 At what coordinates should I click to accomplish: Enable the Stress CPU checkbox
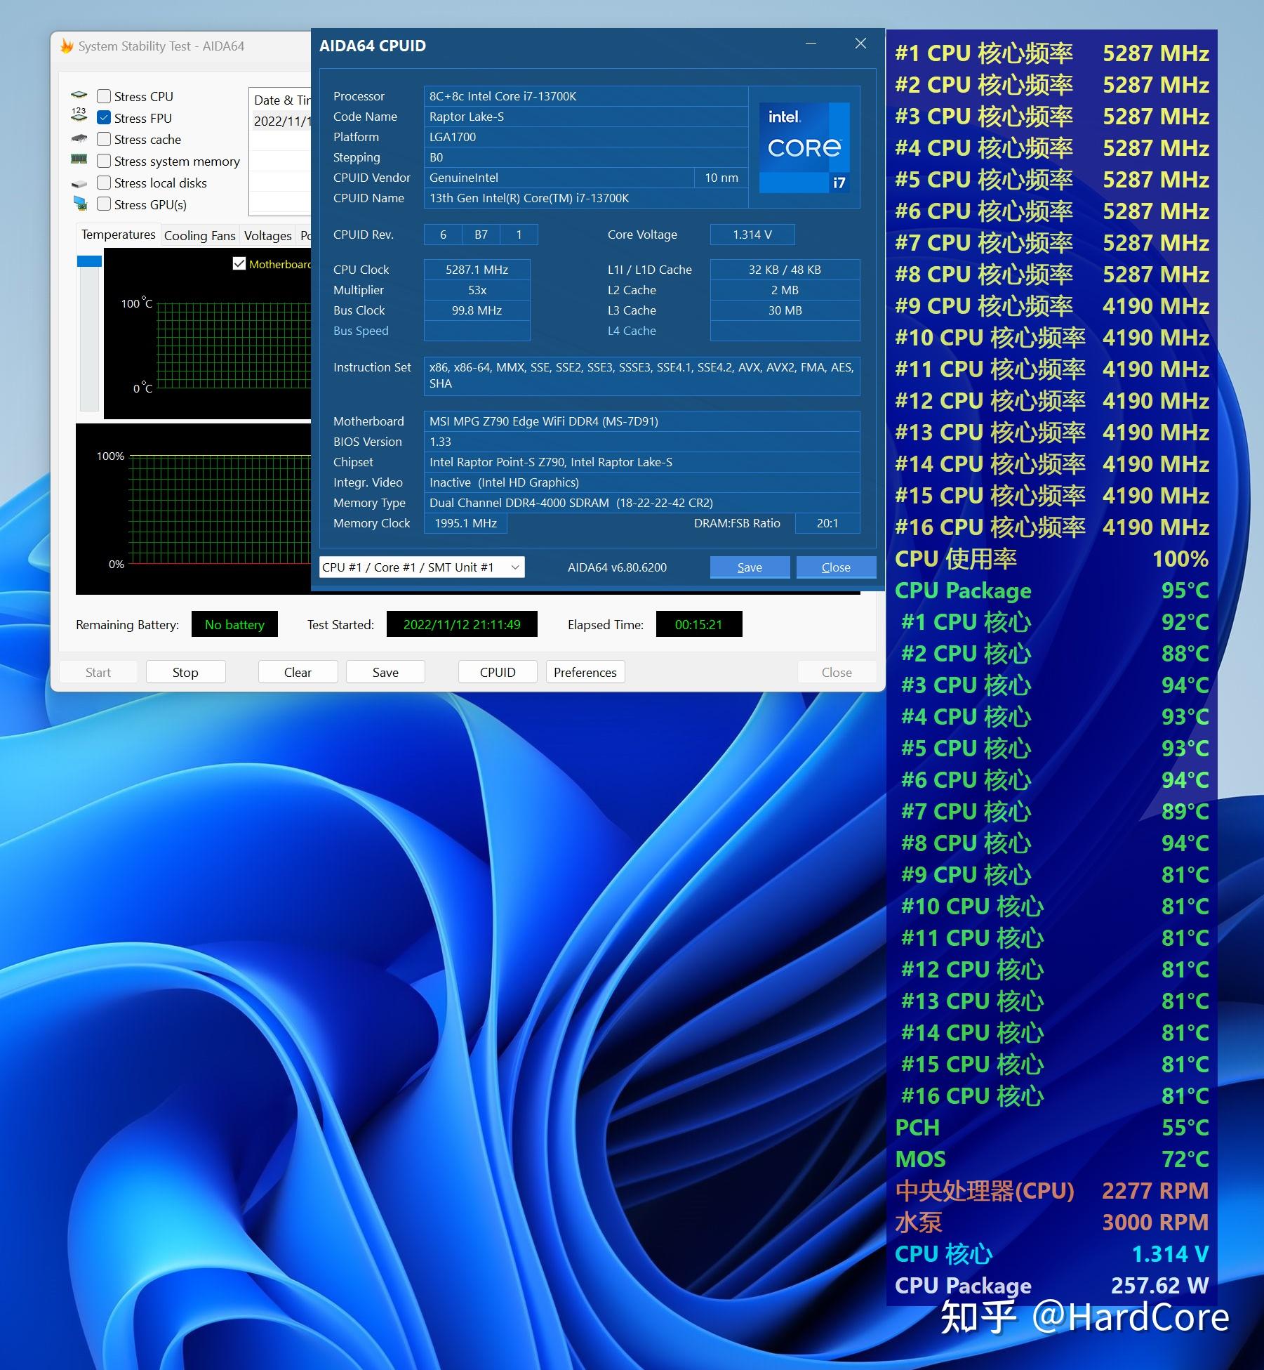click(x=104, y=96)
